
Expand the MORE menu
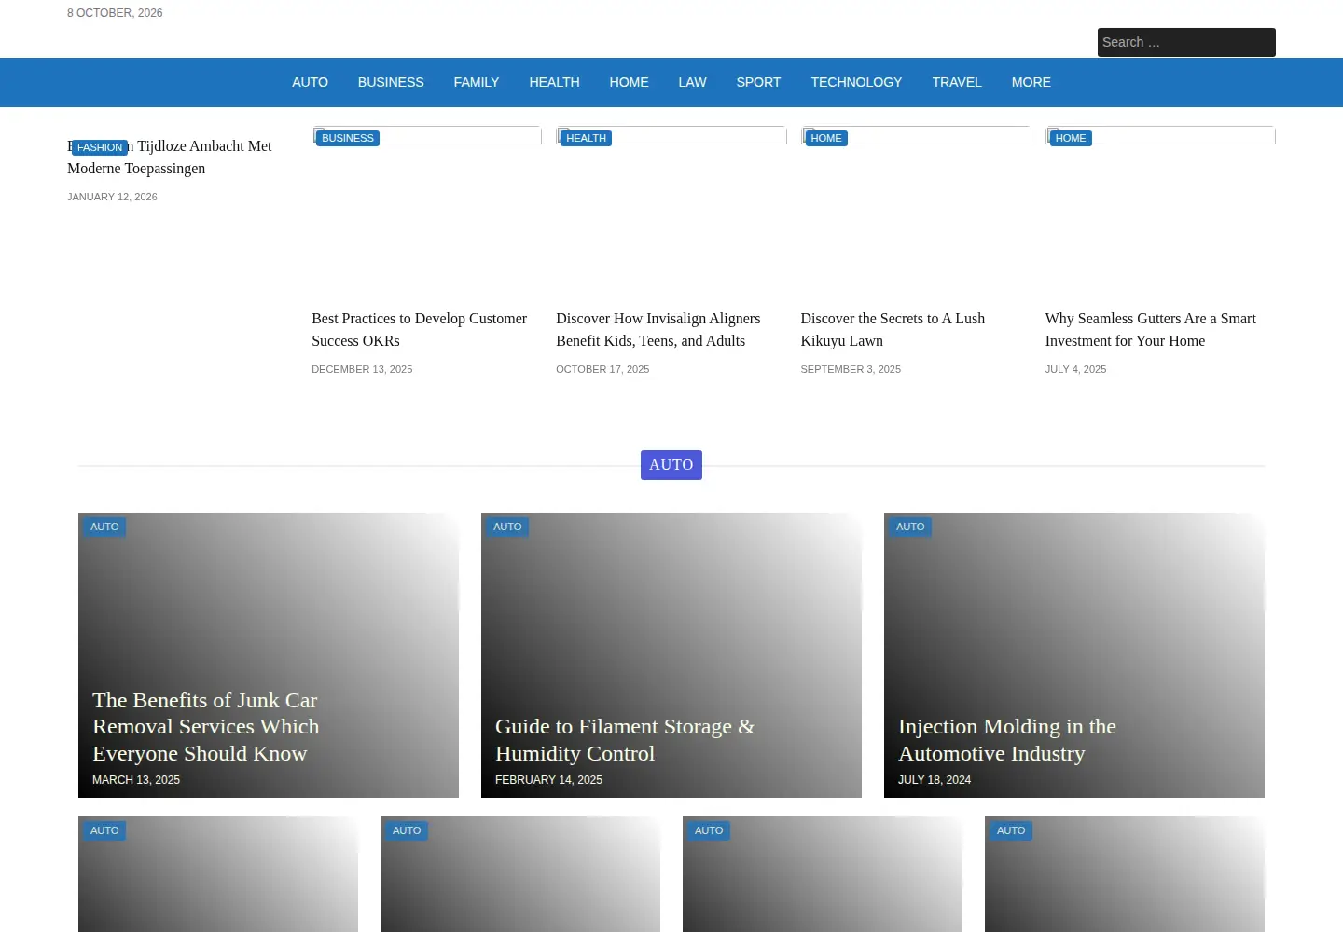(x=1031, y=82)
